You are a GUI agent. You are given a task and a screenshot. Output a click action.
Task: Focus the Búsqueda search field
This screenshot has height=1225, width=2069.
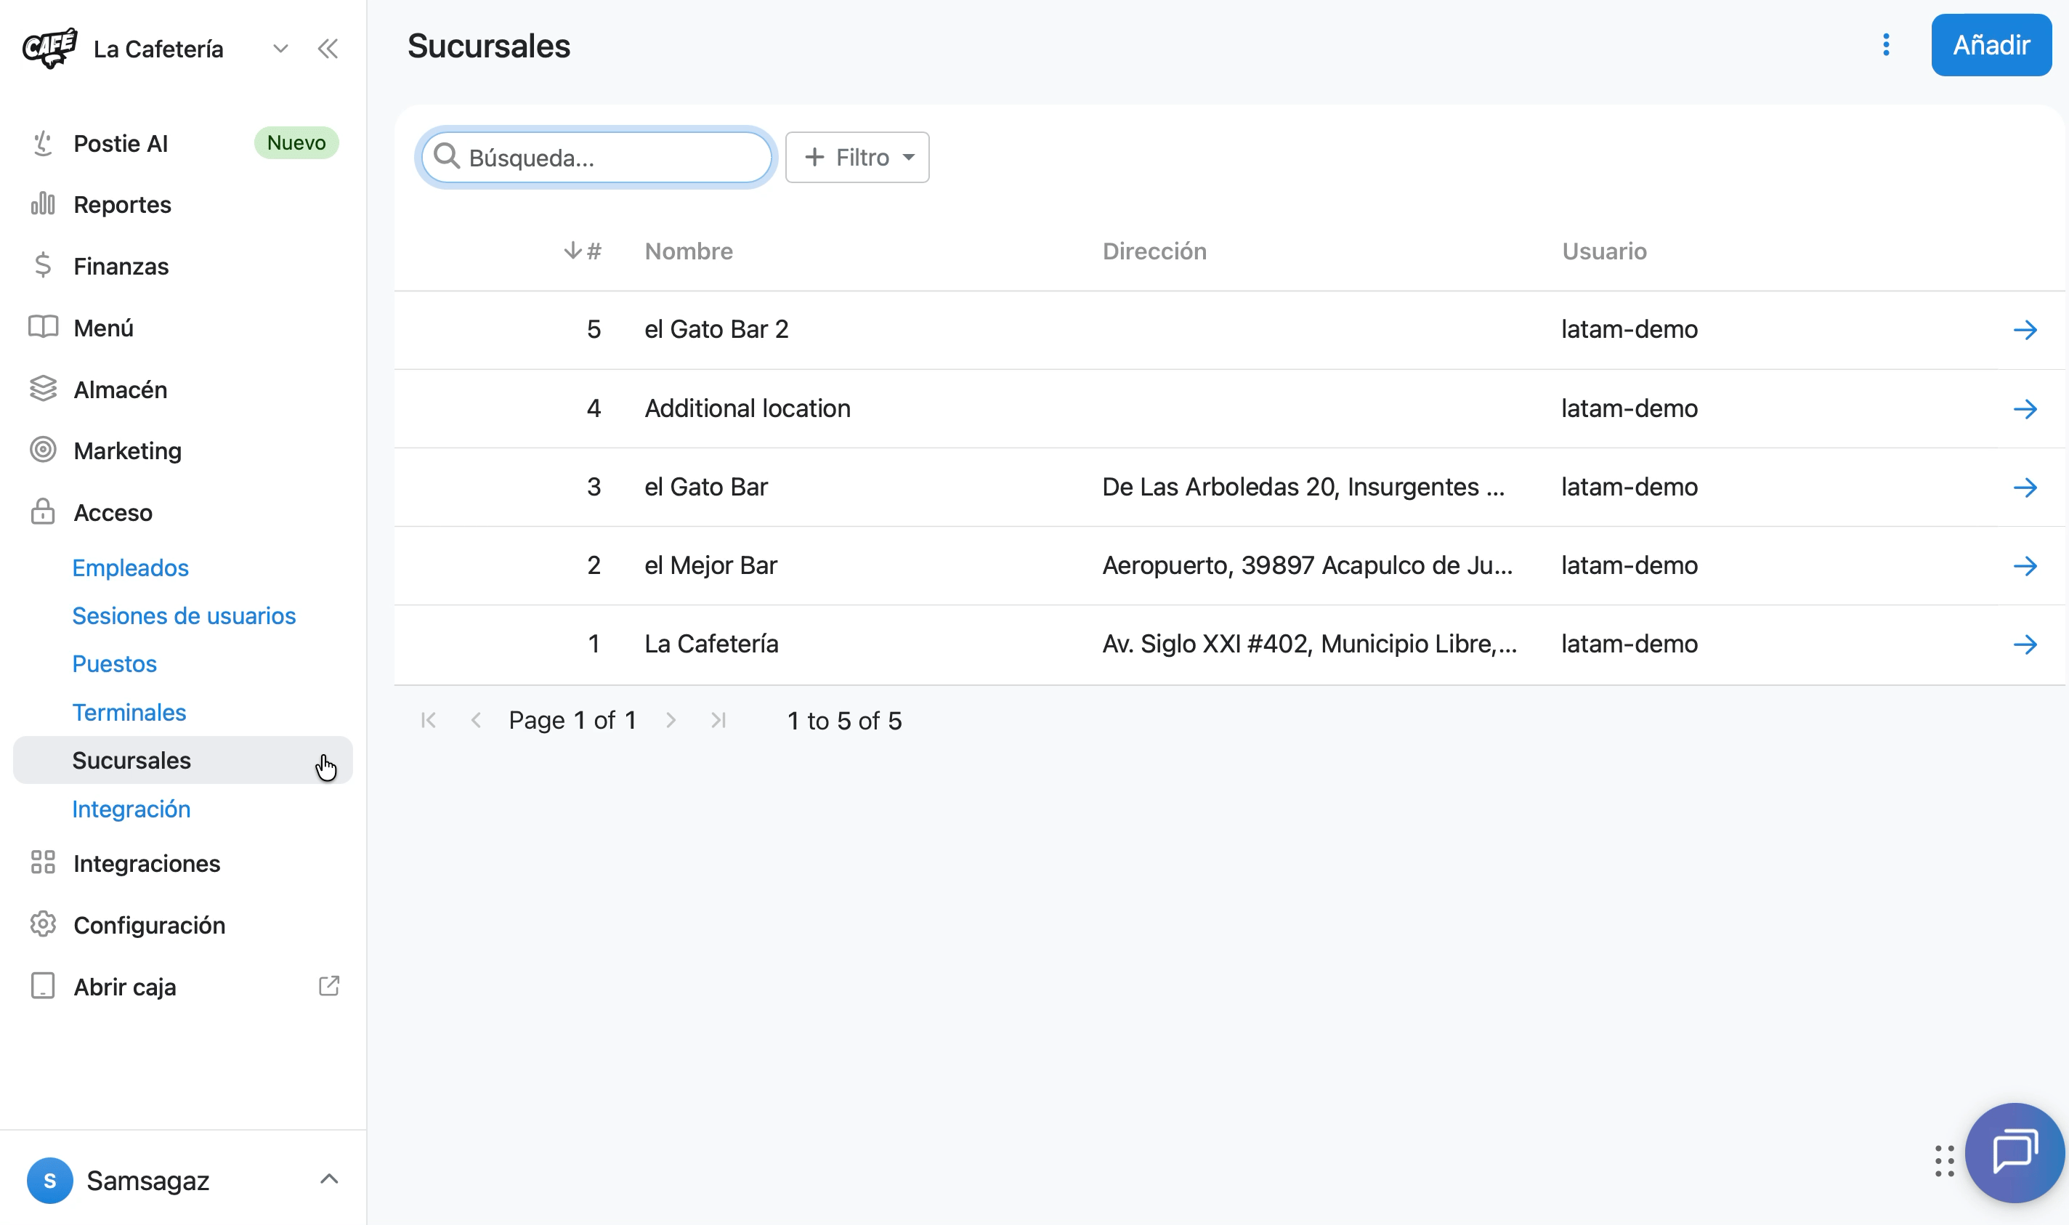pos(596,157)
